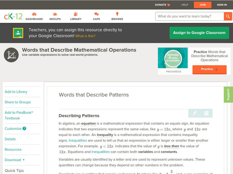
Task: Click the underlined term 'inequality'
Action: coord(105,135)
